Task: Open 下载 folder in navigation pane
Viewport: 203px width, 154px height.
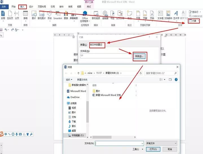Action: [x=72, y=122]
